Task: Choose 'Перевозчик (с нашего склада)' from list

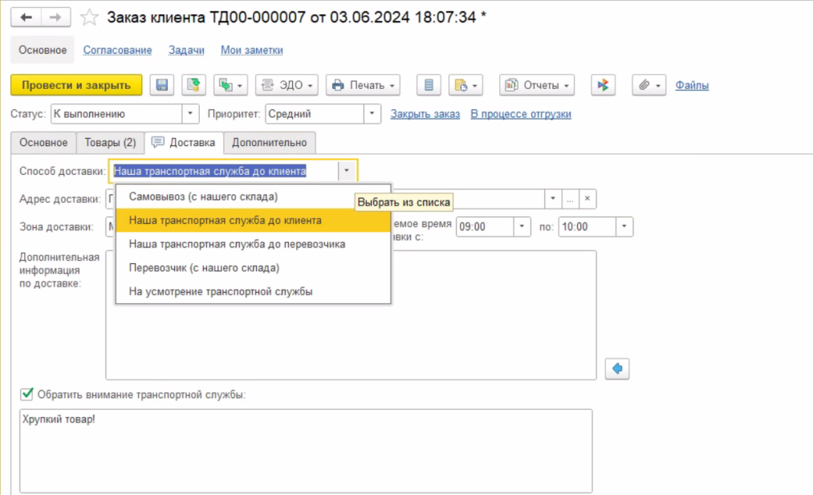Action: pyautogui.click(x=204, y=267)
